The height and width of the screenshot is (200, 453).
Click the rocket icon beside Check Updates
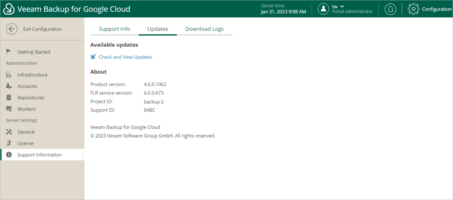click(x=93, y=57)
